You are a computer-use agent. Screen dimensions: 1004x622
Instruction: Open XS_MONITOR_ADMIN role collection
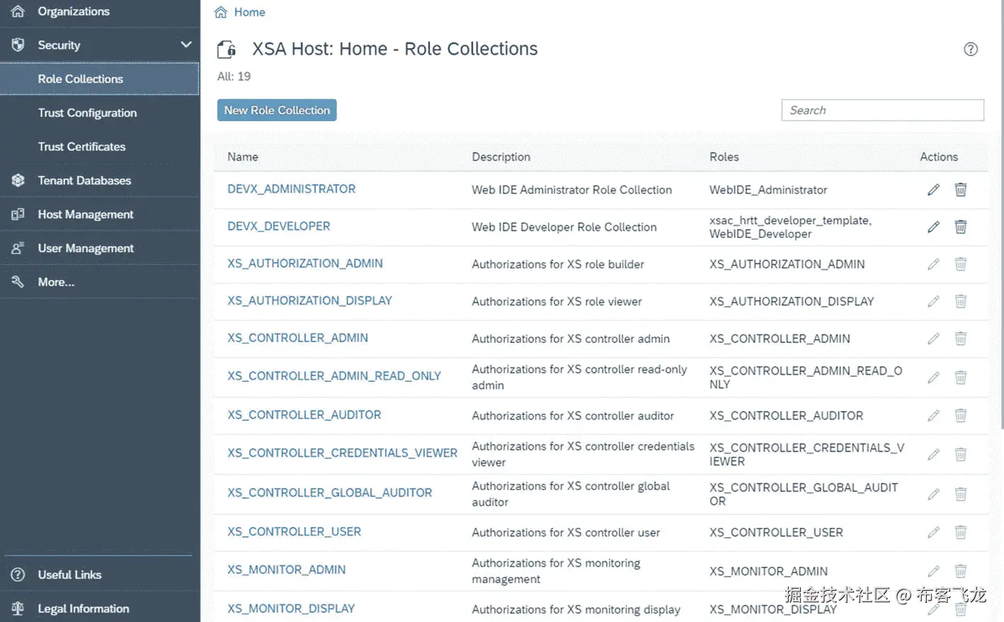click(x=287, y=570)
